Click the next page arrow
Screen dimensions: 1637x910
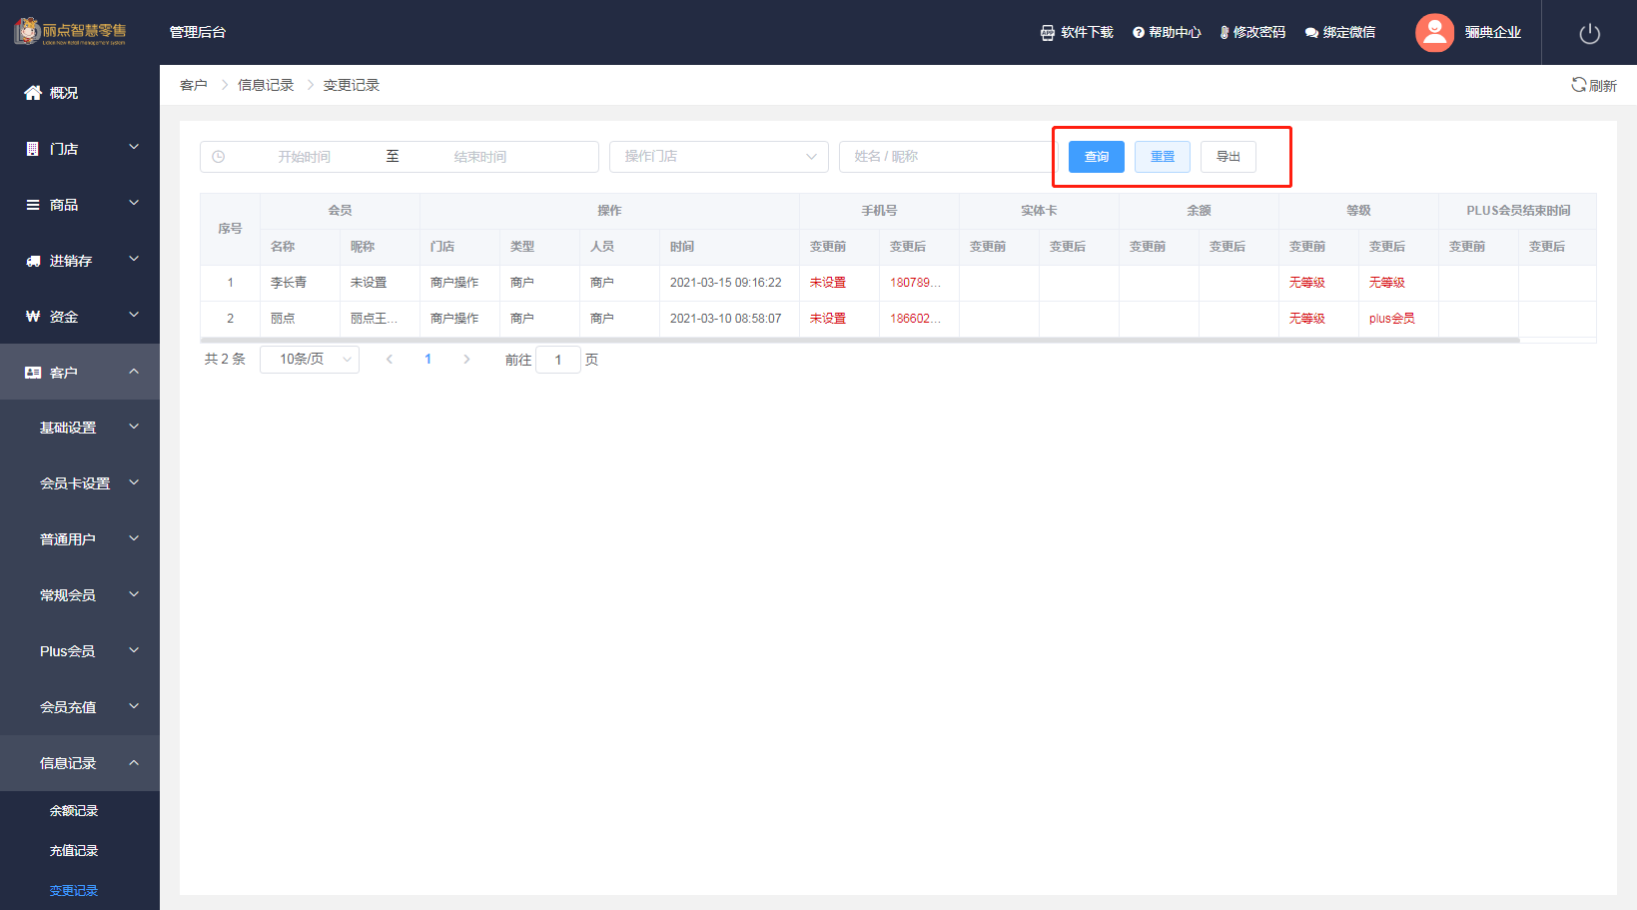coord(466,360)
